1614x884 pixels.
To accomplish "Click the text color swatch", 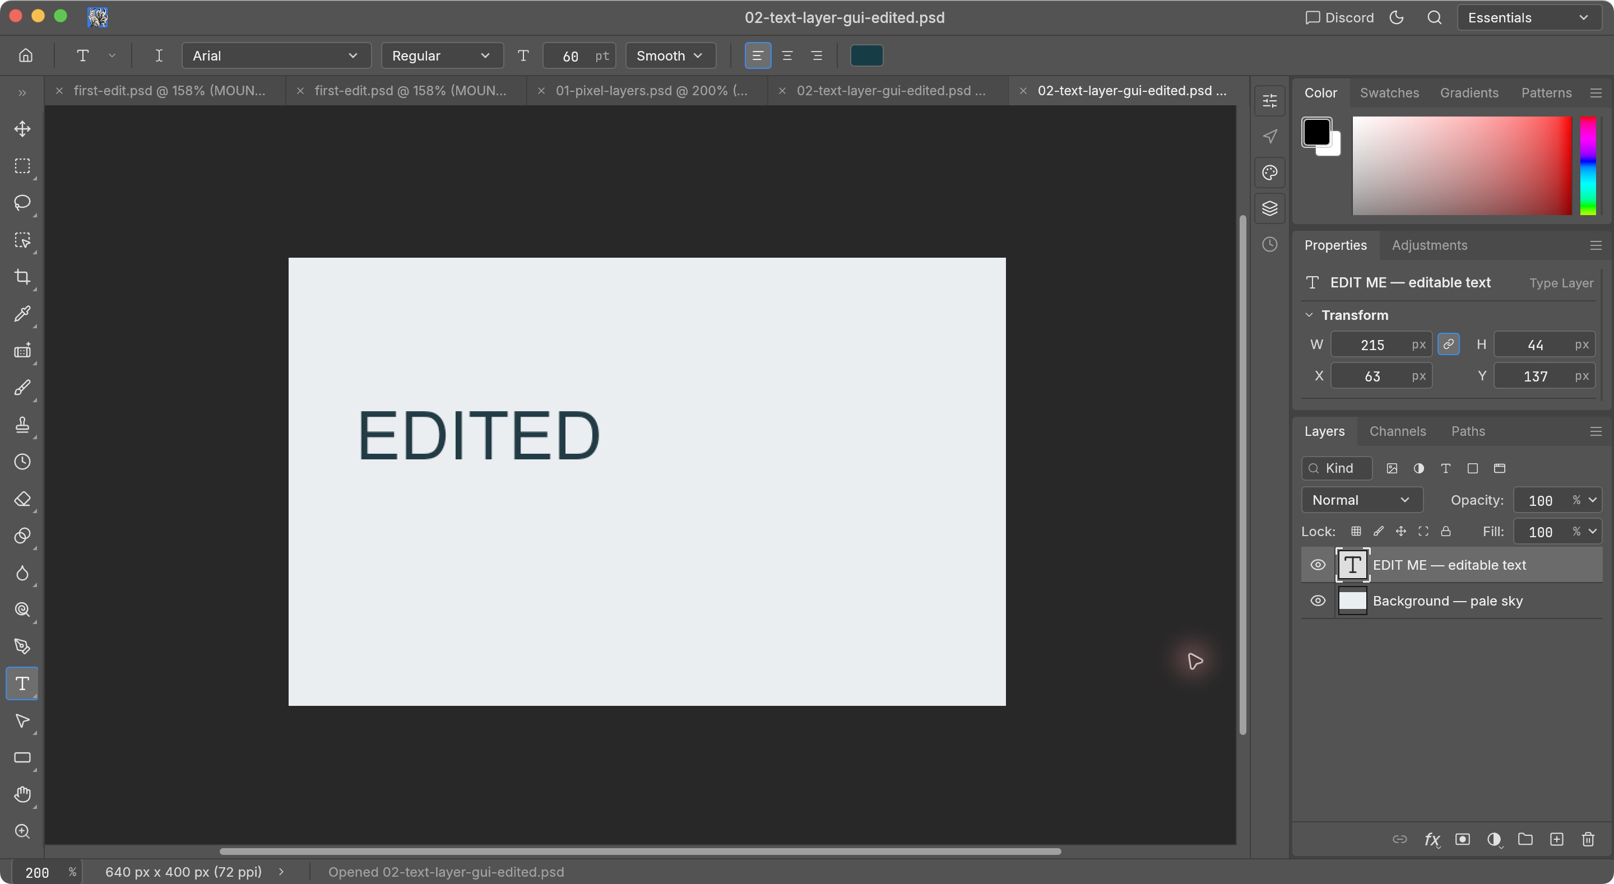I will tap(866, 56).
